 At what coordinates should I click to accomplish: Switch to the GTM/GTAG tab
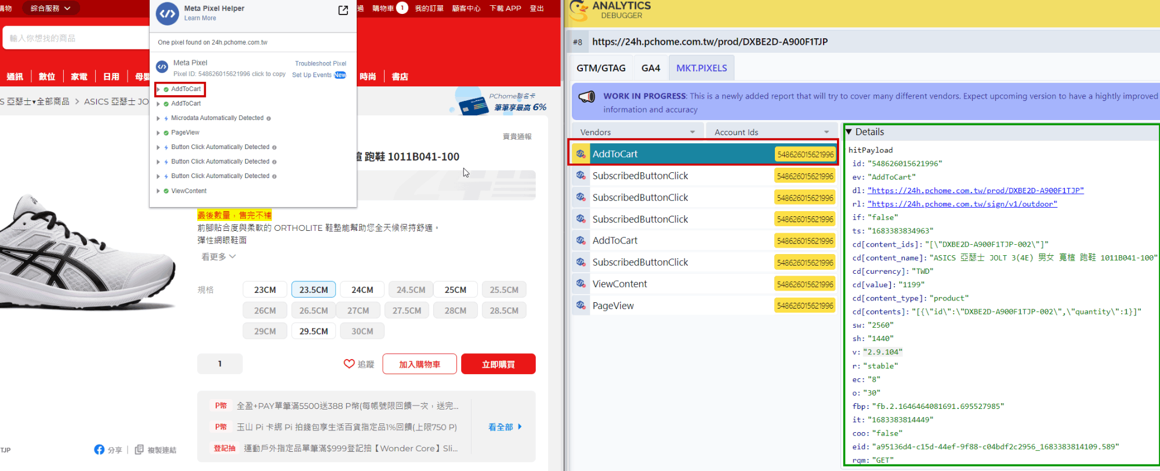pos(601,68)
